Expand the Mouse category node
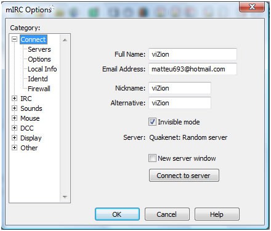The width and height of the screenshot is (271, 231). (14, 118)
